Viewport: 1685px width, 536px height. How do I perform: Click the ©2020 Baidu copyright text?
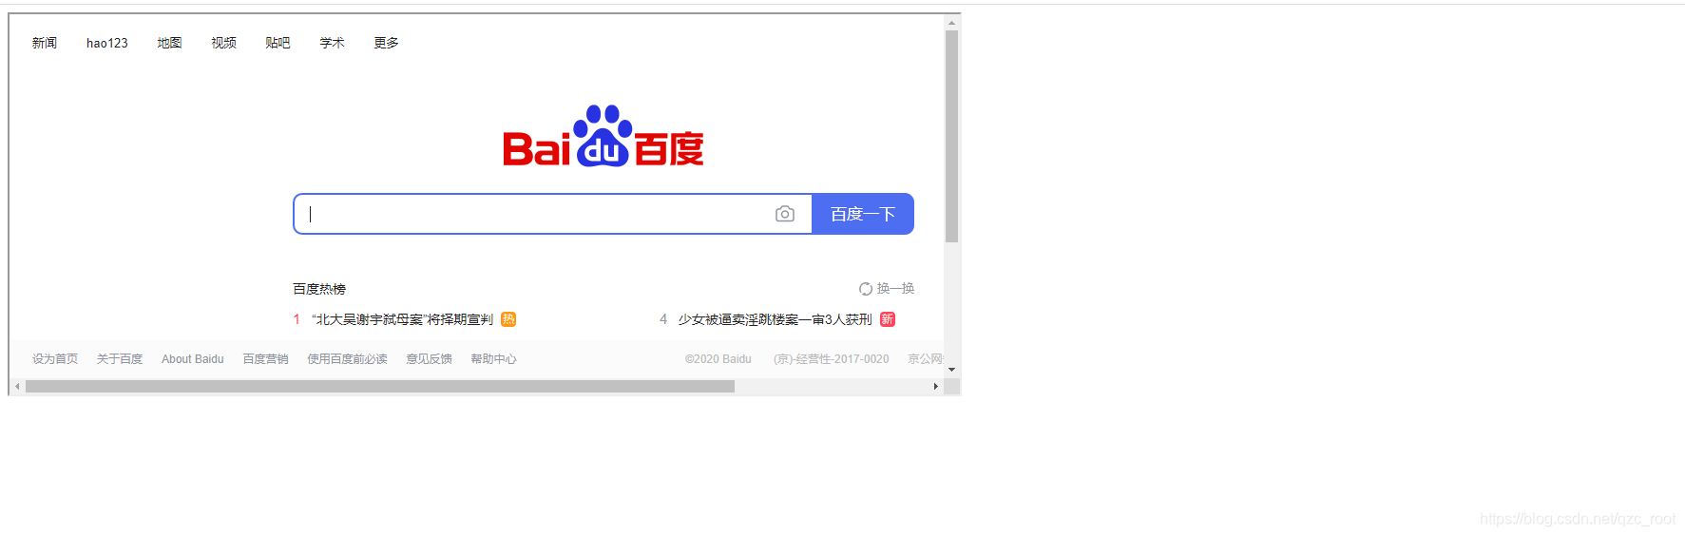[x=718, y=359]
